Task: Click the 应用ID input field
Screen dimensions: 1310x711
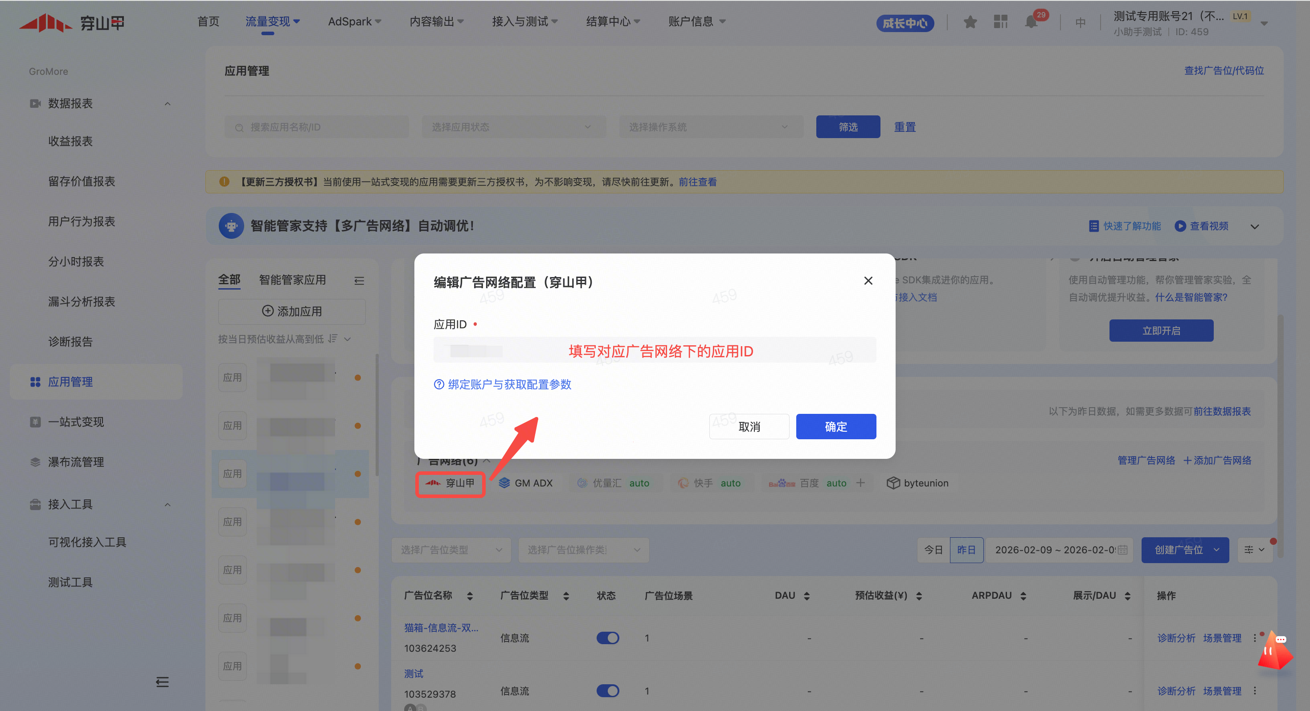Action: click(x=654, y=351)
